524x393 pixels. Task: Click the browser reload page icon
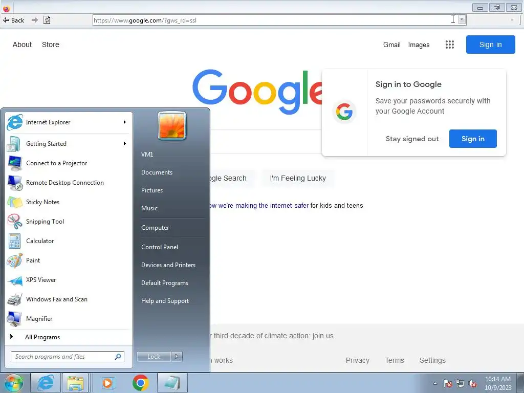click(x=47, y=20)
